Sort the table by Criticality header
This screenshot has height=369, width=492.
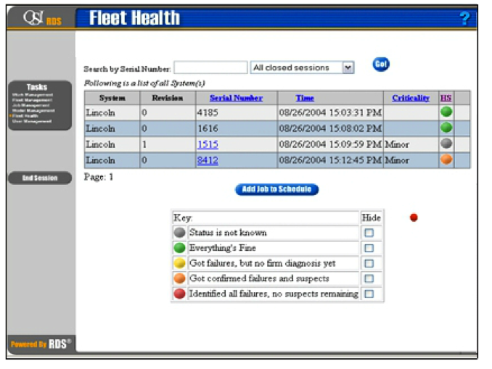(411, 98)
